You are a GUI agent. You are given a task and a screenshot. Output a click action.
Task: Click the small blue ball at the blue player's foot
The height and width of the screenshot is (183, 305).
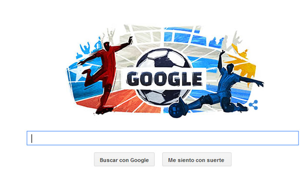(175, 110)
